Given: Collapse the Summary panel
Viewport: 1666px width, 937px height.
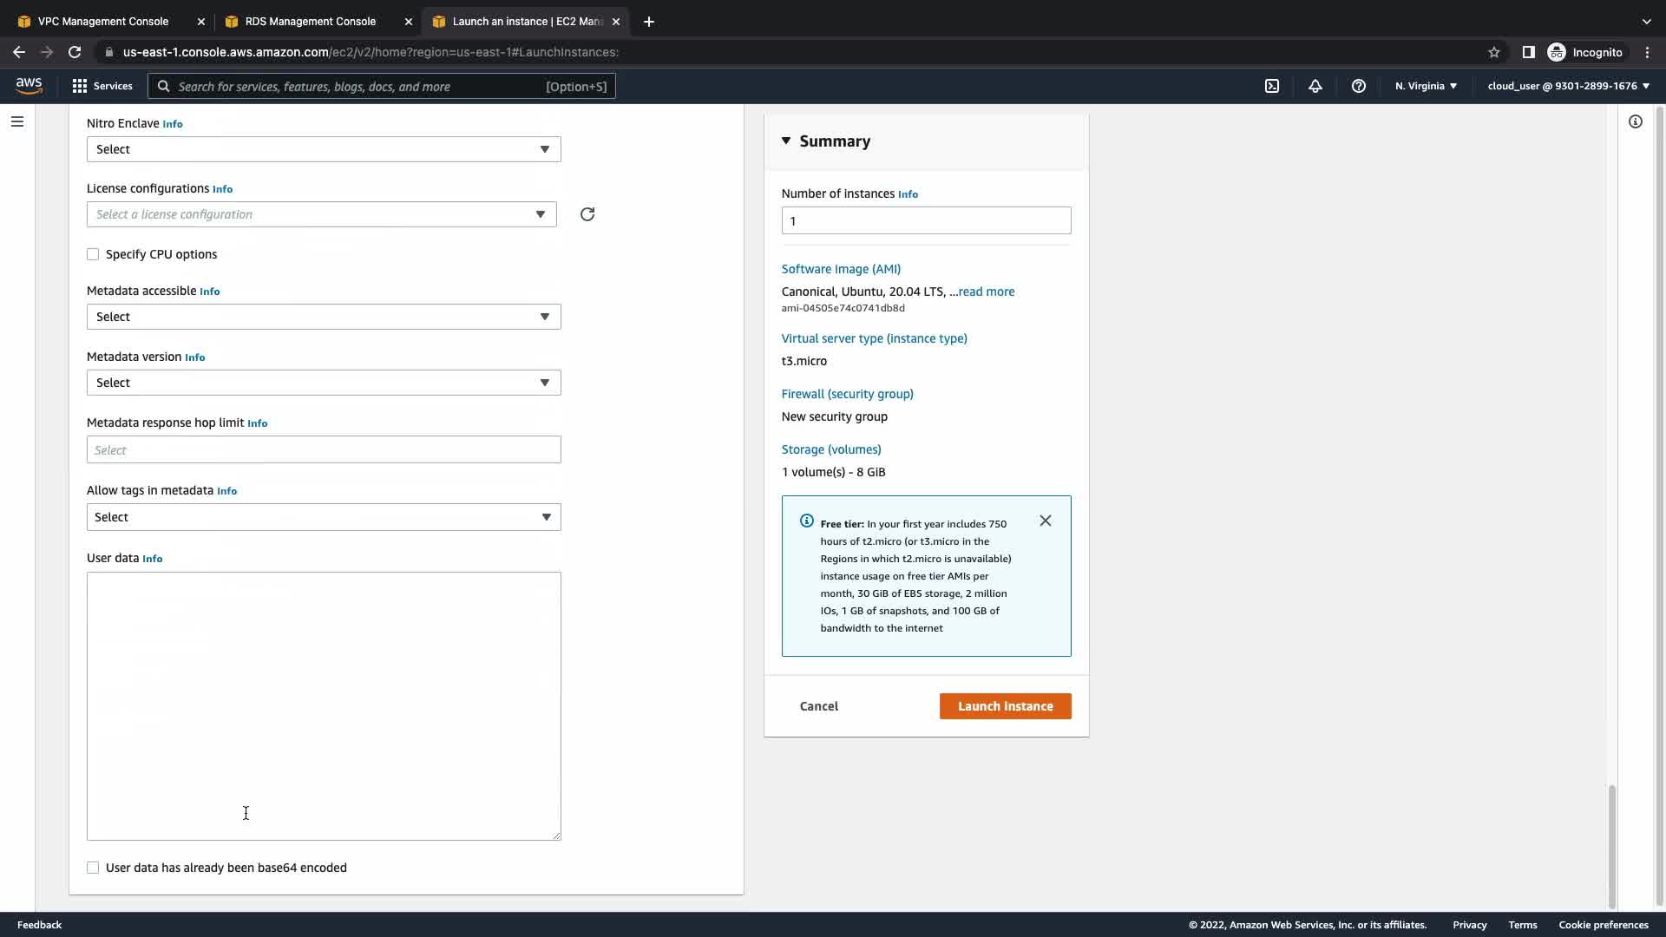Looking at the screenshot, I should pyautogui.click(x=786, y=141).
